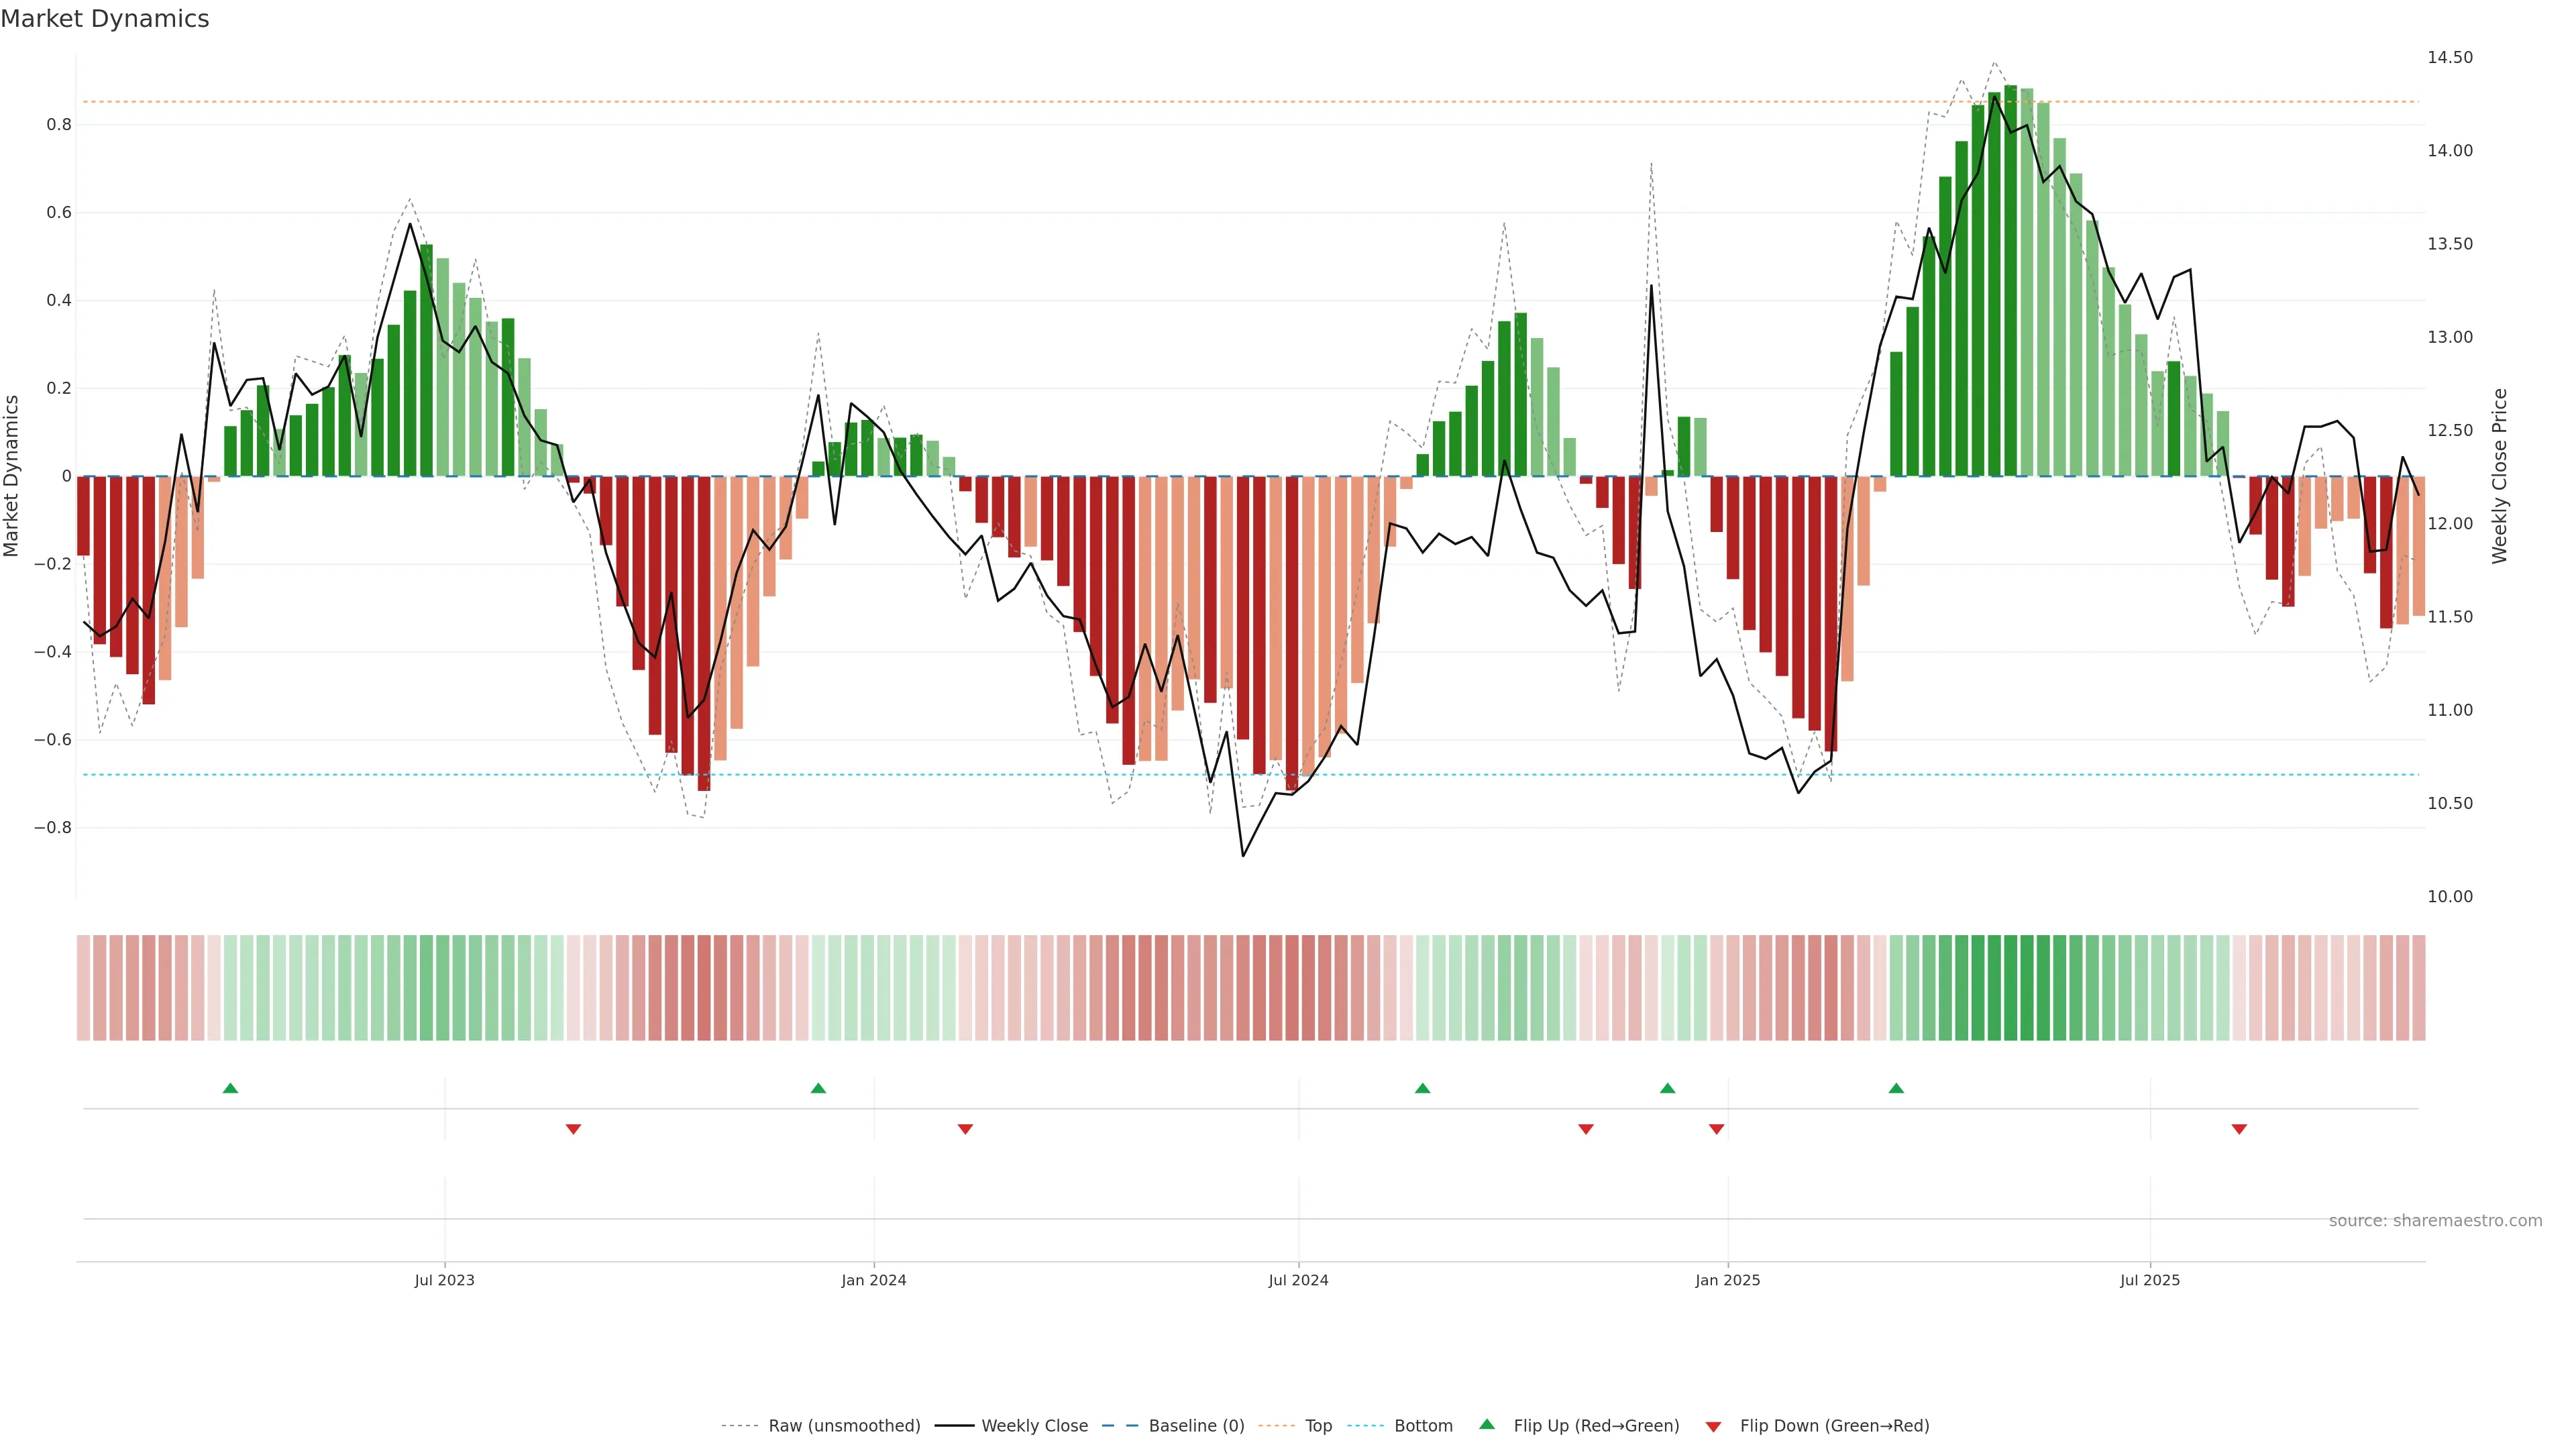Click the flip-up marker after Jan 2025
The image size is (2576, 1449).
click(1896, 1088)
